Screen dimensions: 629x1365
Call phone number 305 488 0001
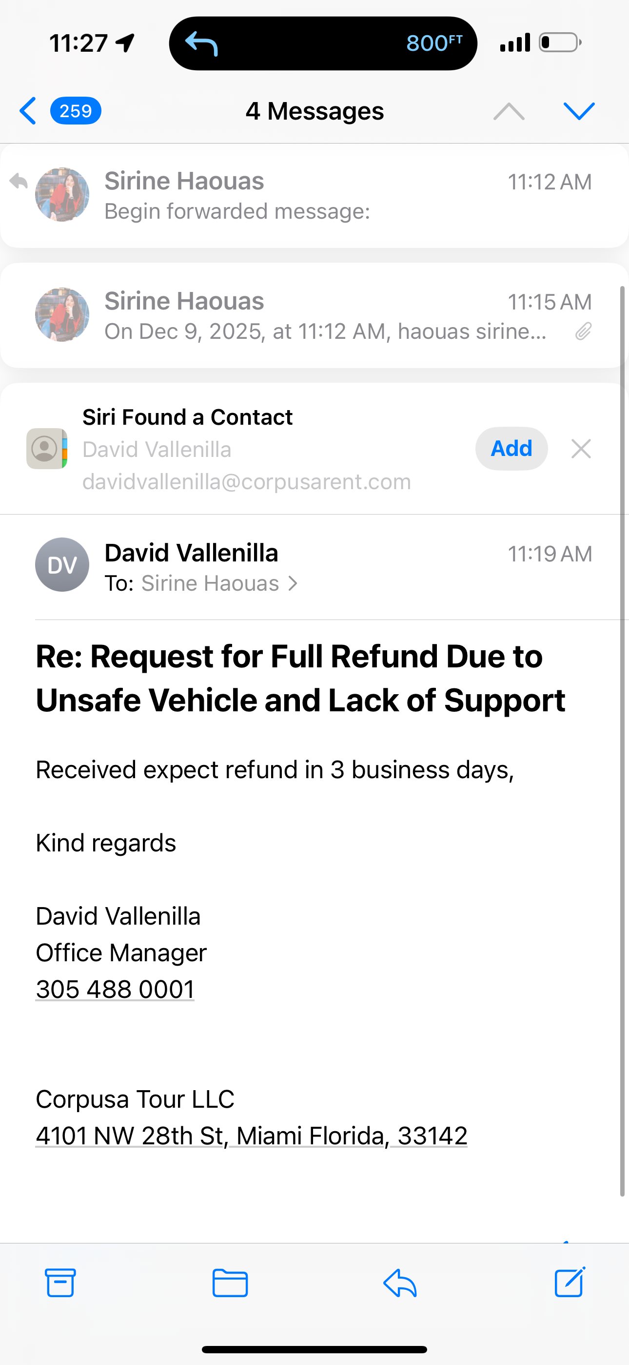click(x=115, y=989)
